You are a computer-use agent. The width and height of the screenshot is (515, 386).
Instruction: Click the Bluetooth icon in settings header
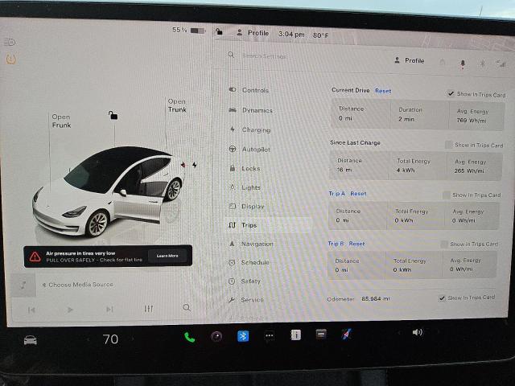(483, 64)
